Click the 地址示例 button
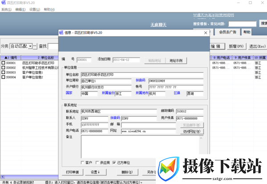Image resolution: width=267 pixels, height=184 pixels. click(x=176, y=61)
